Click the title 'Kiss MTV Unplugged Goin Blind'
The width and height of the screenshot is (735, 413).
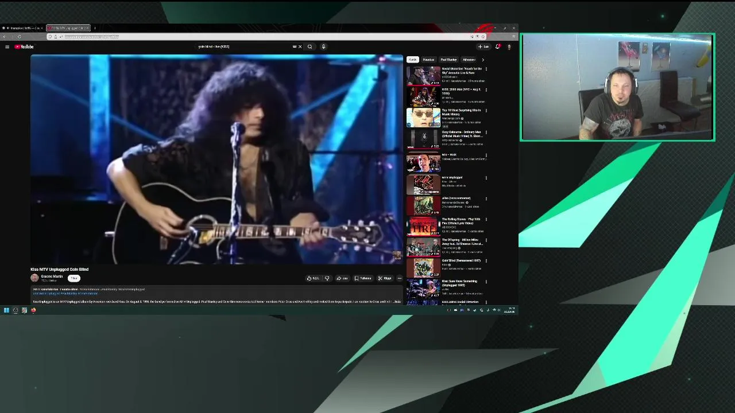(x=60, y=269)
